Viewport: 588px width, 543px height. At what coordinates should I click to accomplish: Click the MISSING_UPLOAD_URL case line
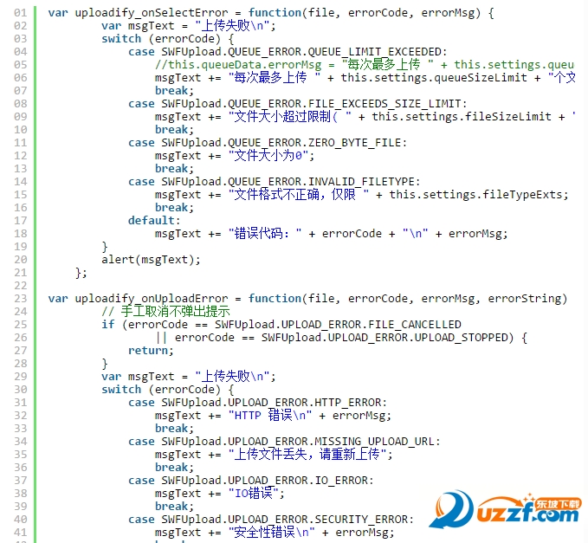point(284,442)
